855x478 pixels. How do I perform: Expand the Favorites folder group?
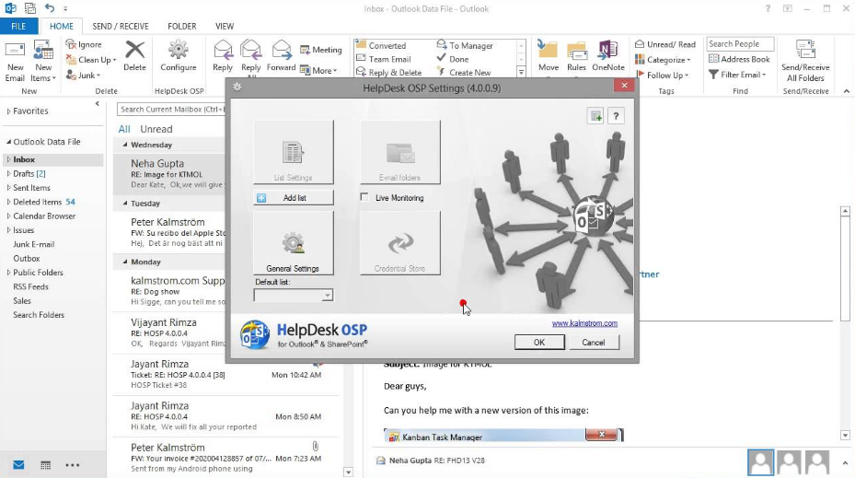coord(8,111)
